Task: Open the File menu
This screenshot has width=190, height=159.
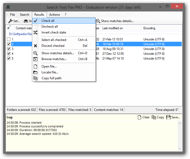Action: [x=13, y=15]
